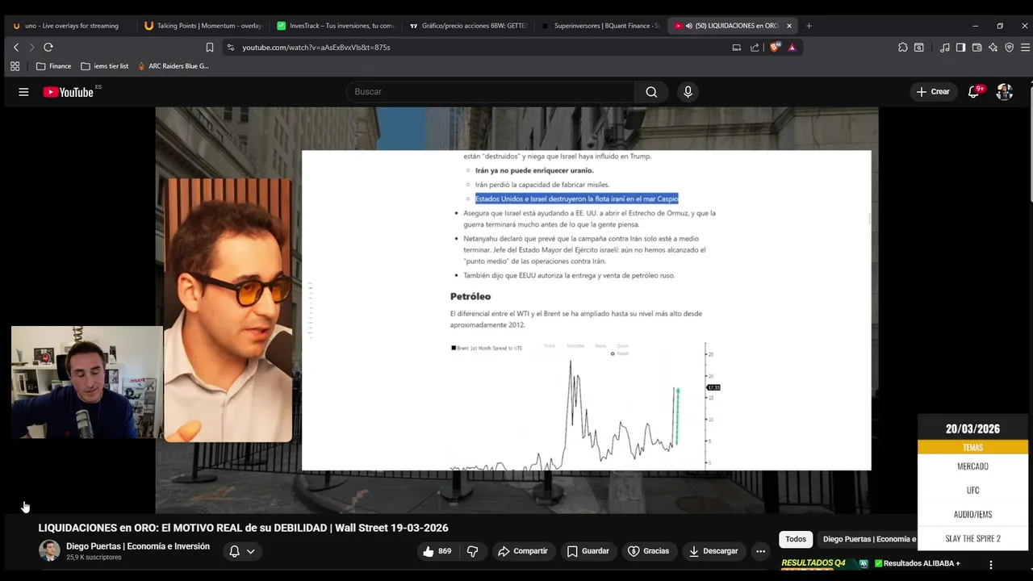This screenshot has height=581, width=1033.
Task: Open site settings icon in address bar
Action: [231, 48]
